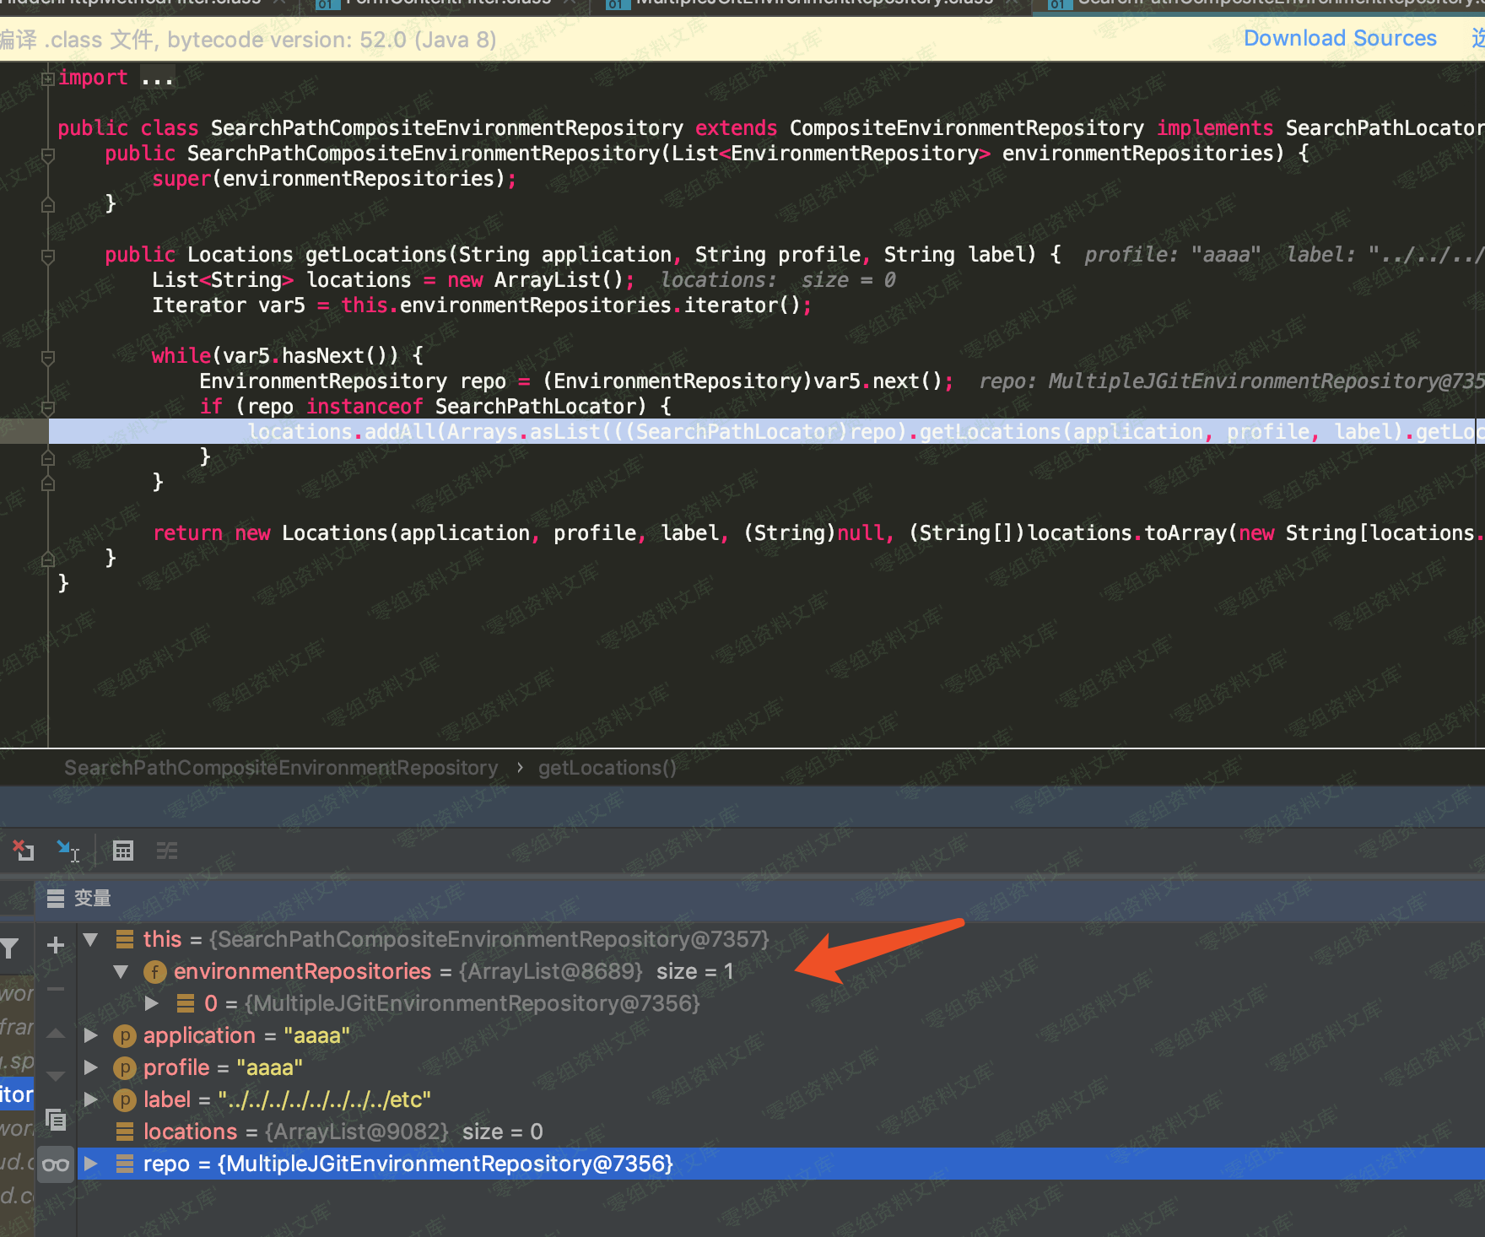1485x1237 pixels.
Task: Click the Drop Frame icon
Action: (x=24, y=851)
